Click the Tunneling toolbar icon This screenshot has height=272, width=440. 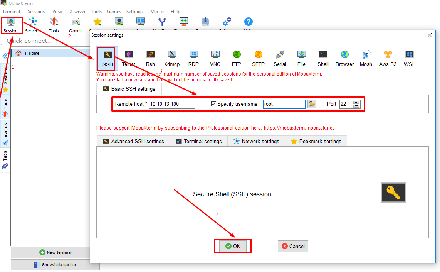[184, 22]
